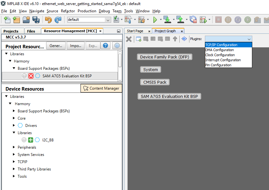
Task: Select SAM A7G5 Evaluation Kit BSP block
Action: point(169,96)
